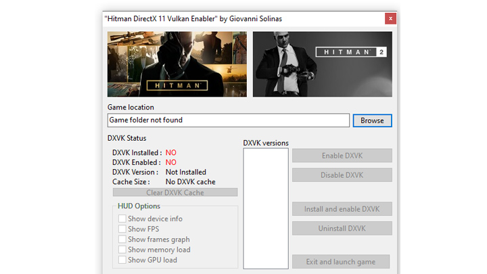Click the window title by Giovanni Solinas

pyautogui.click(x=193, y=19)
